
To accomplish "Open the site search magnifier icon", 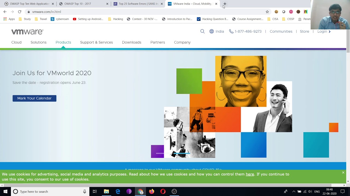I will [202, 31].
